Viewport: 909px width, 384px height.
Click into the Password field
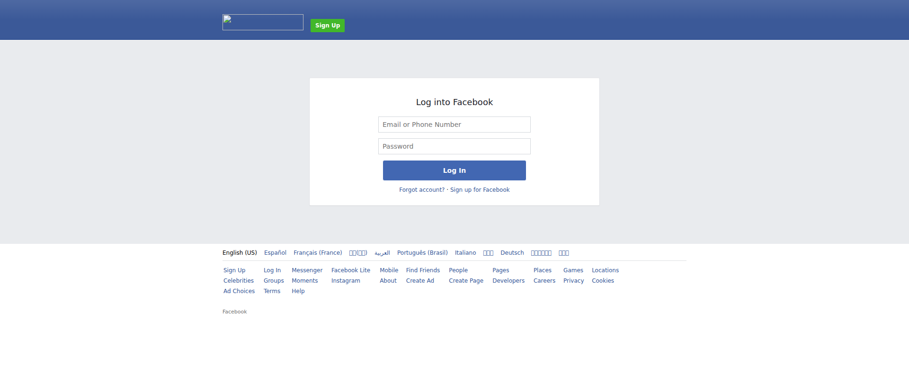point(454,146)
